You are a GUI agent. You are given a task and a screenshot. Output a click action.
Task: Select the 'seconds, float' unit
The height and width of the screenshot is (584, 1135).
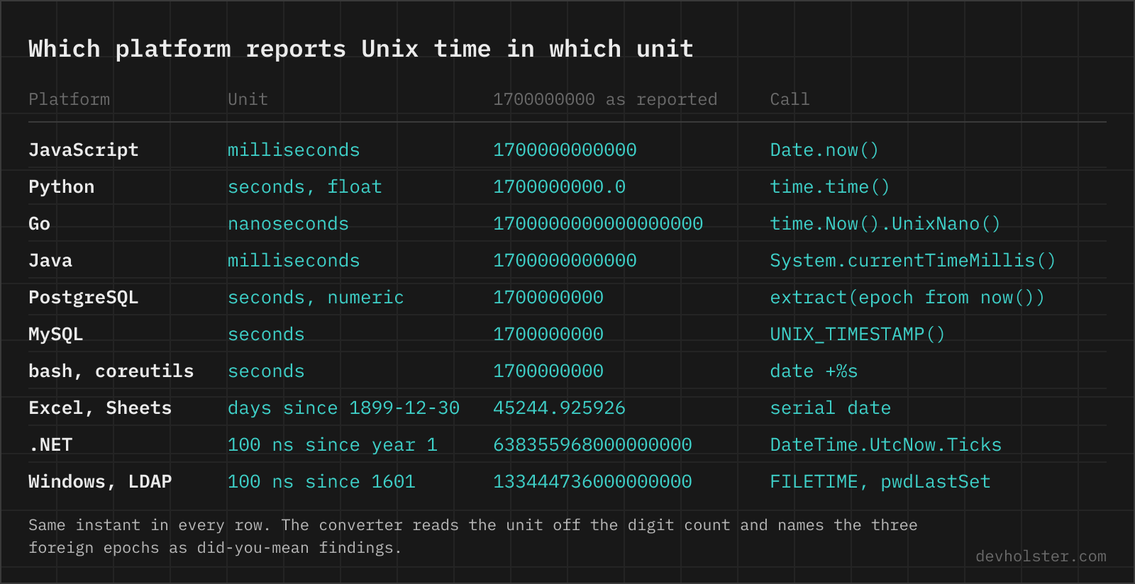(305, 187)
